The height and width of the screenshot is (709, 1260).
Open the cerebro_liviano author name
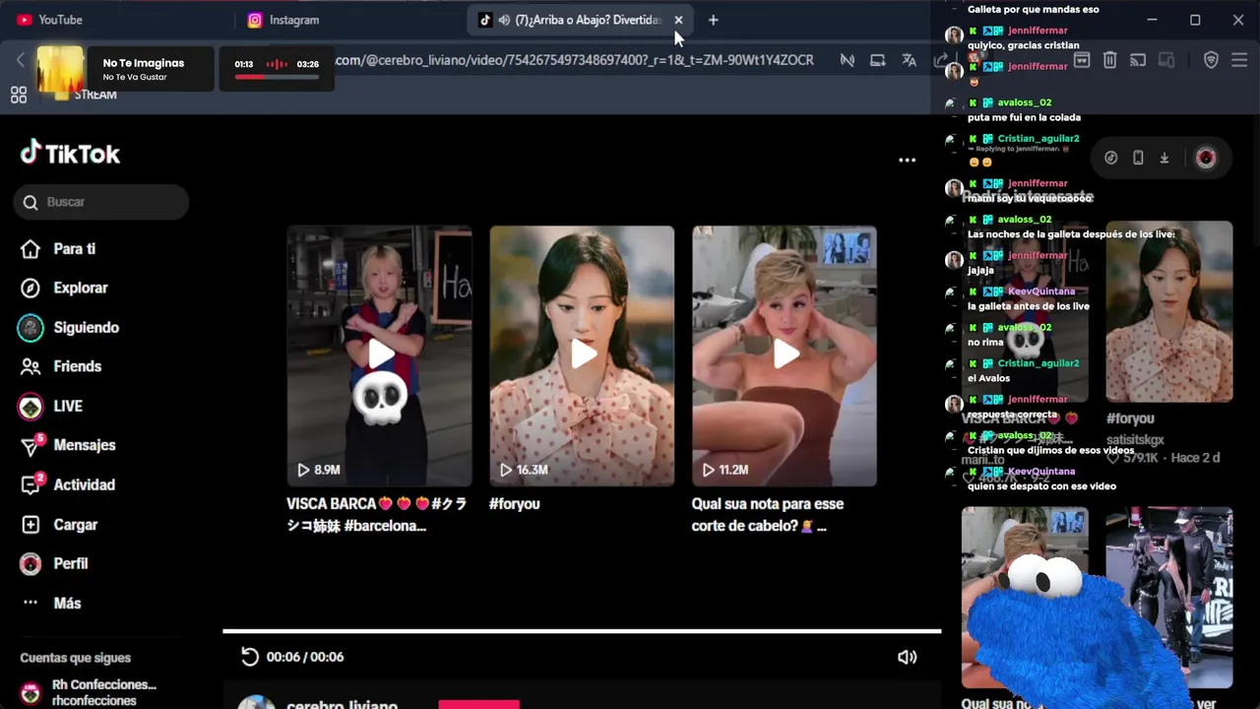[x=342, y=704]
